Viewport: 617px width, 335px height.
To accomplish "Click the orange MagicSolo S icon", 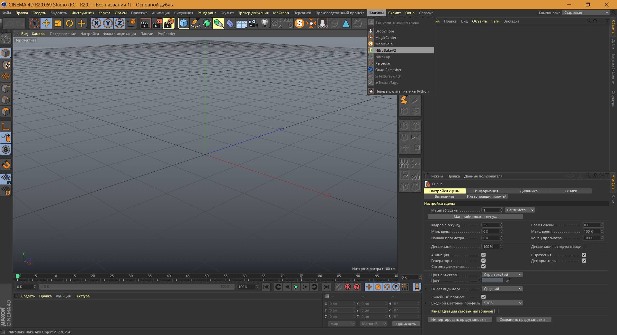I will coord(300,23).
